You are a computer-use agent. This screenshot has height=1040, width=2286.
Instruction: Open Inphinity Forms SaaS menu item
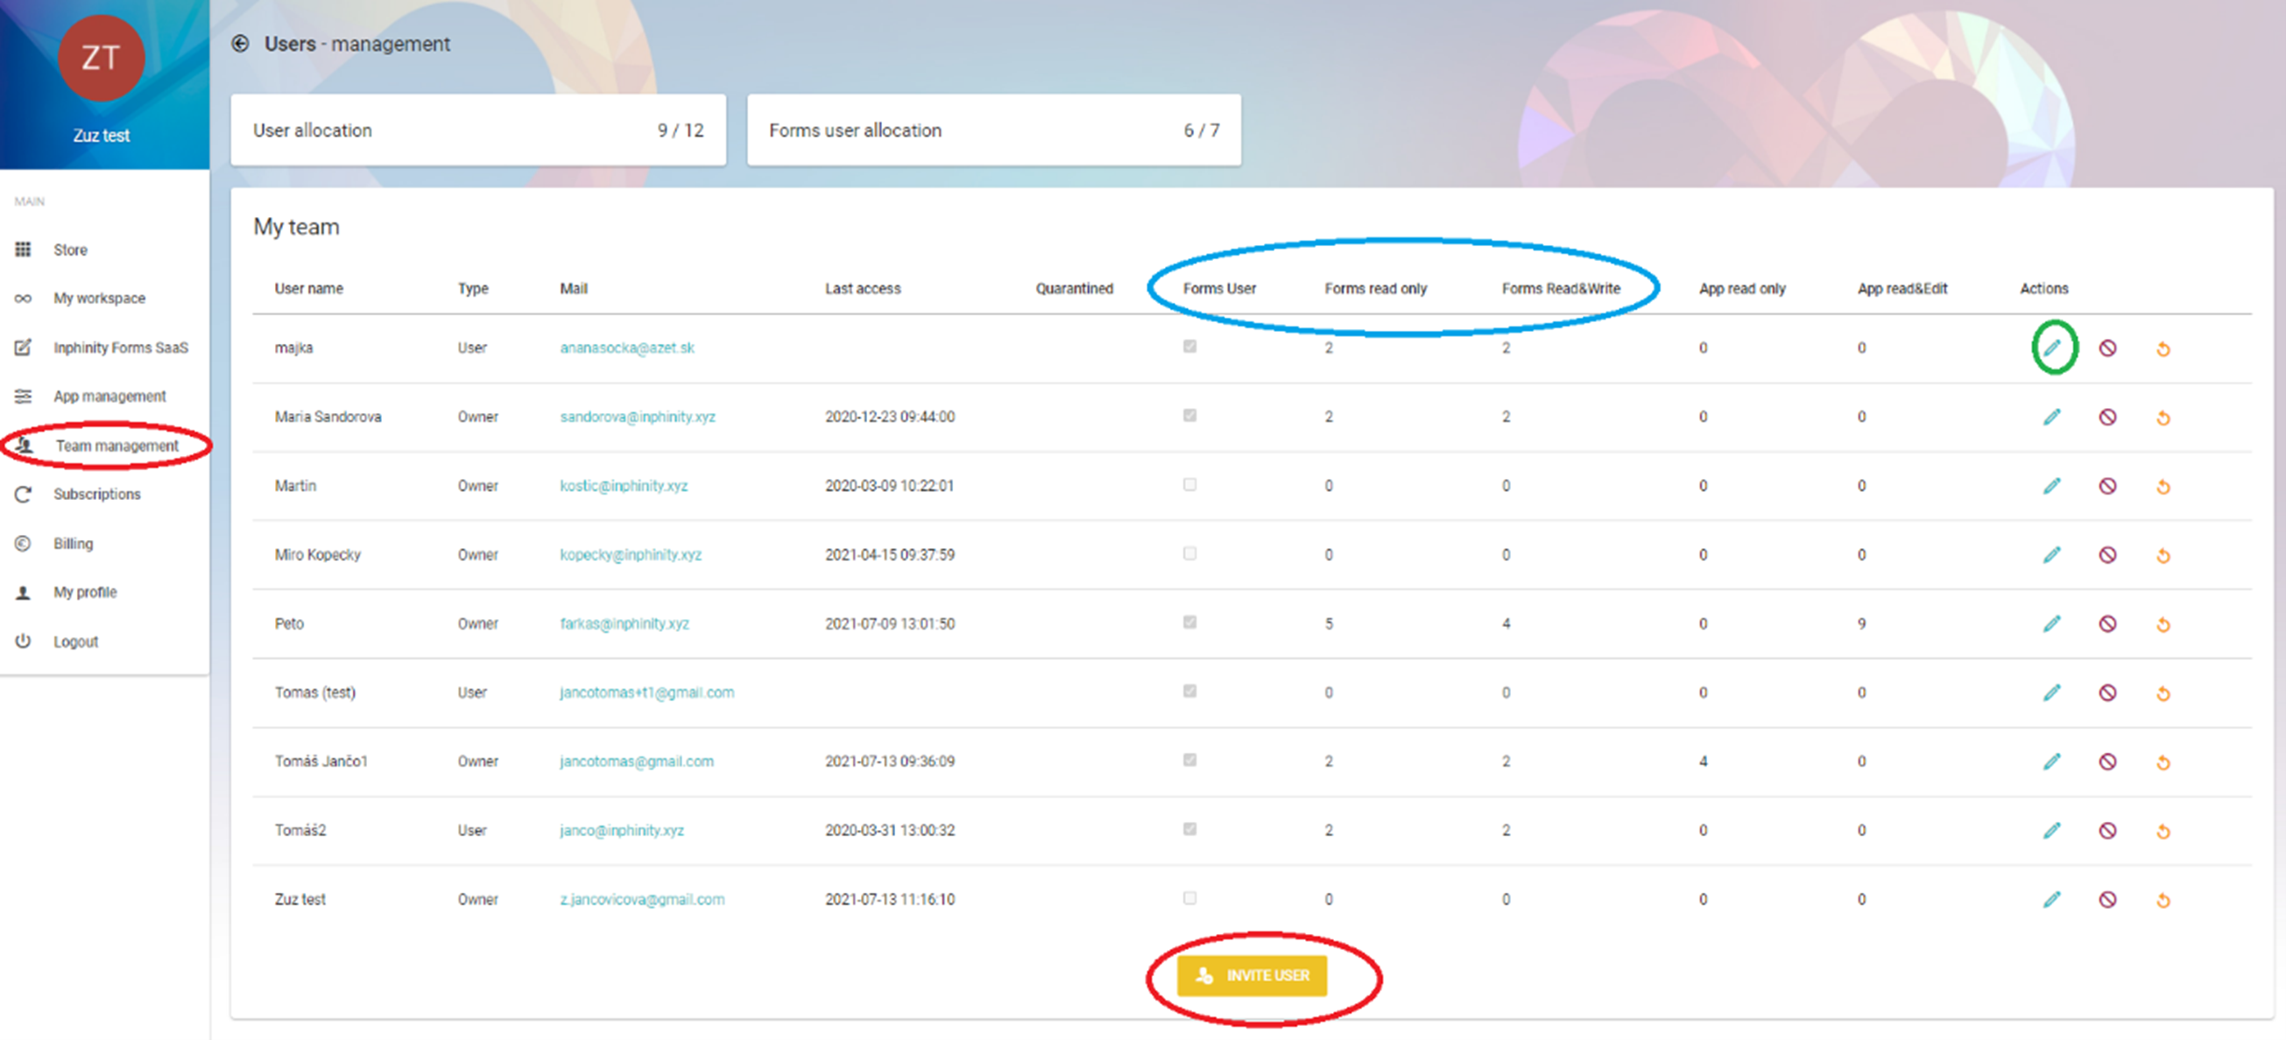pyautogui.click(x=121, y=348)
